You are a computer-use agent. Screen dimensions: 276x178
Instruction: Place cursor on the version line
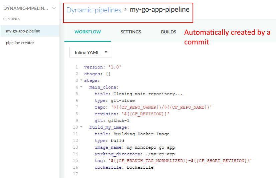click(102, 67)
